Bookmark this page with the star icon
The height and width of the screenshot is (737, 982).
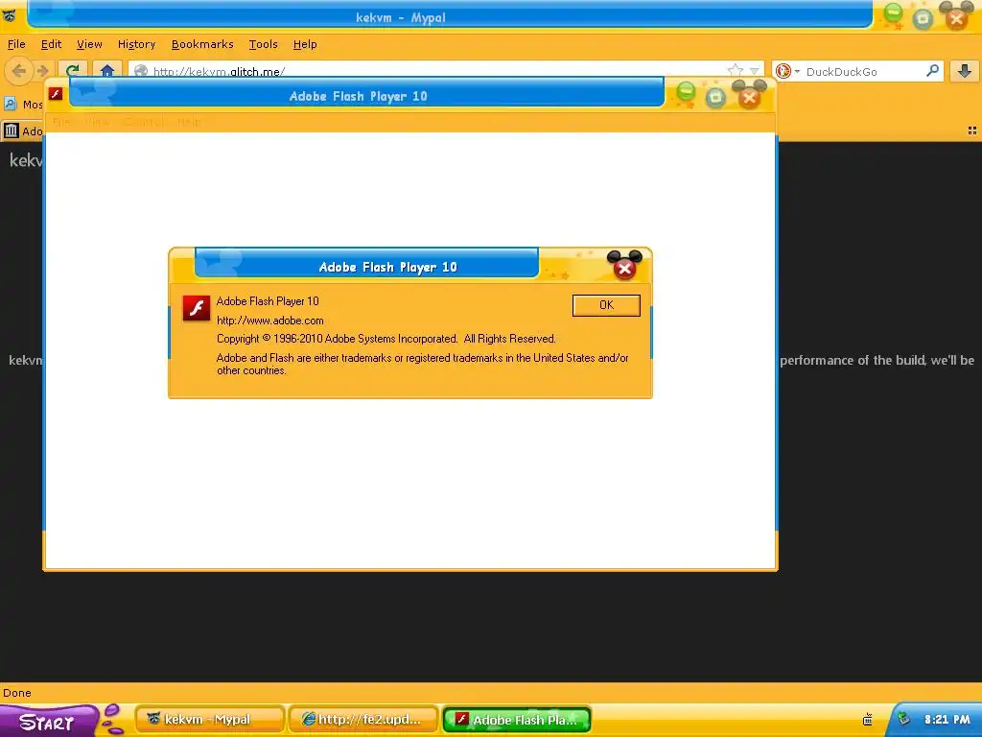point(736,70)
